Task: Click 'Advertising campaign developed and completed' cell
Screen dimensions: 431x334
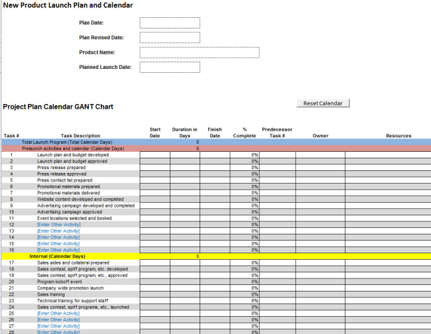Action: point(86,205)
